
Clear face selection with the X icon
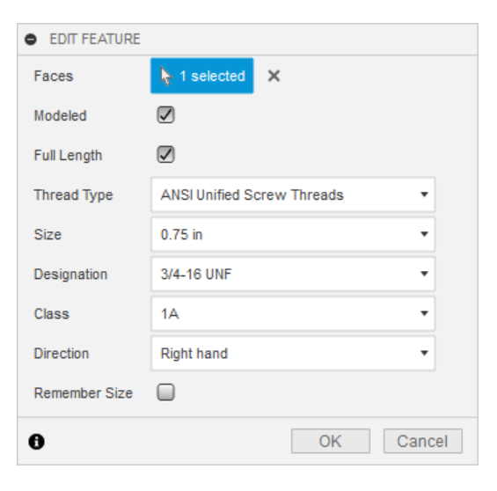pyautogui.click(x=274, y=76)
